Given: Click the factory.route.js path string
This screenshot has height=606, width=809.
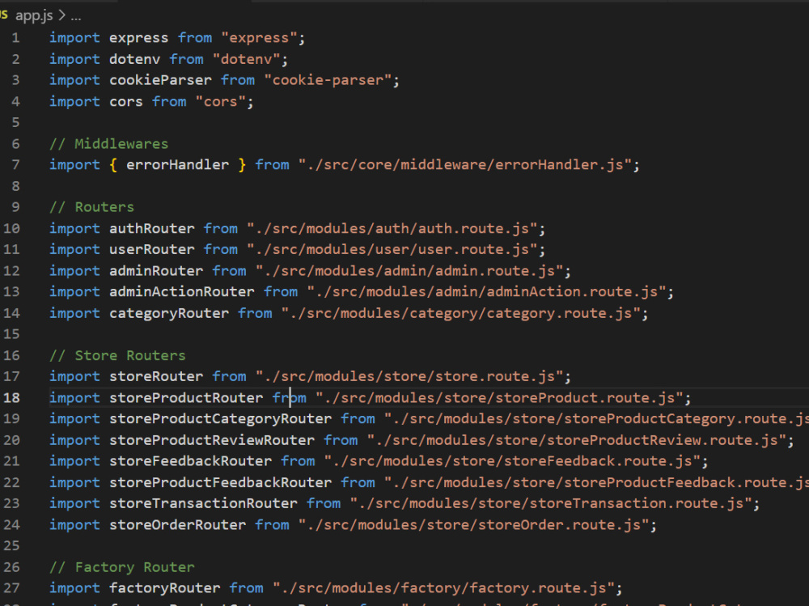Looking at the screenshot, I should click(x=443, y=588).
